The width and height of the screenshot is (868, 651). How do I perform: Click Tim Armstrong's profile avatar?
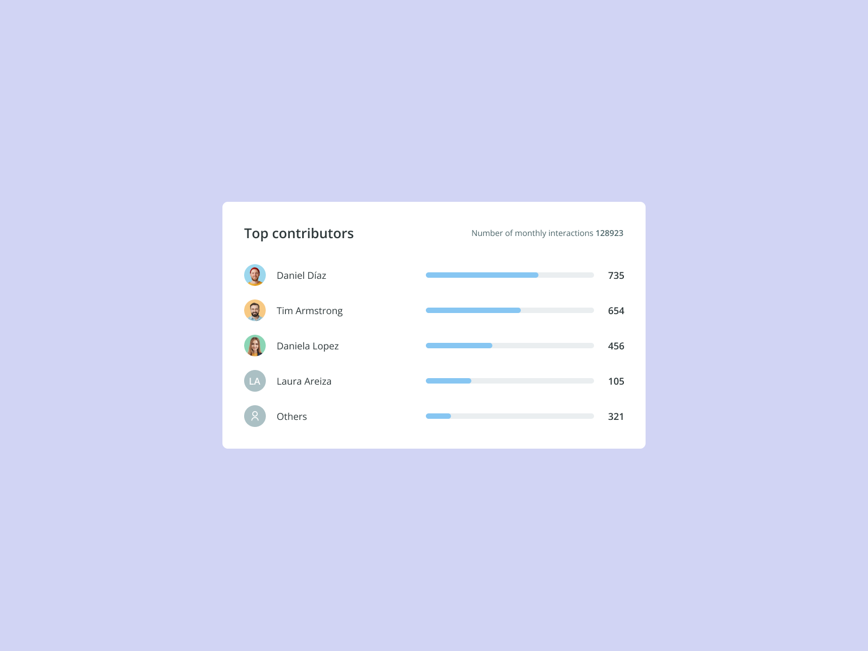[255, 310]
